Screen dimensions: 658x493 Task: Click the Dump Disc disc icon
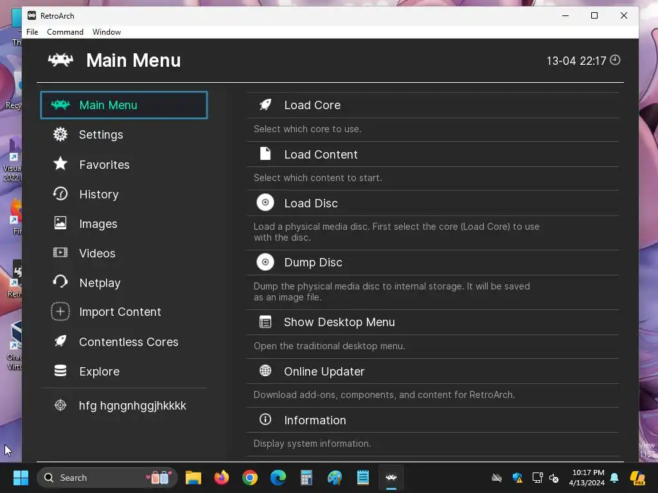(x=265, y=262)
